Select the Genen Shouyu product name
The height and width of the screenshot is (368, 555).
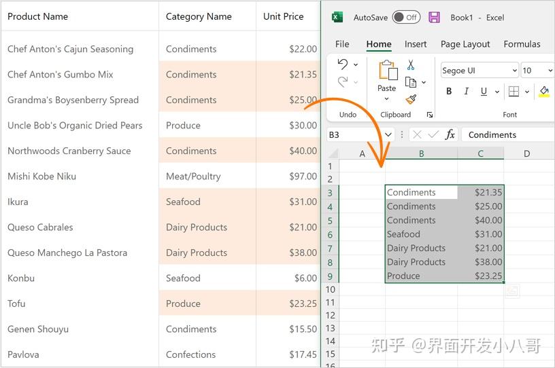coord(38,329)
